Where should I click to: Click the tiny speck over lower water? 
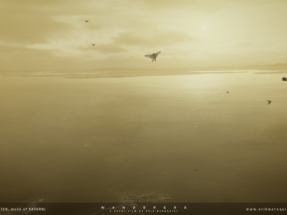click(x=196, y=170)
